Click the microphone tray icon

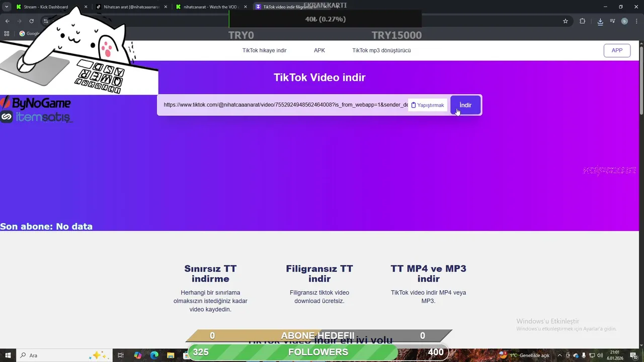point(584,355)
